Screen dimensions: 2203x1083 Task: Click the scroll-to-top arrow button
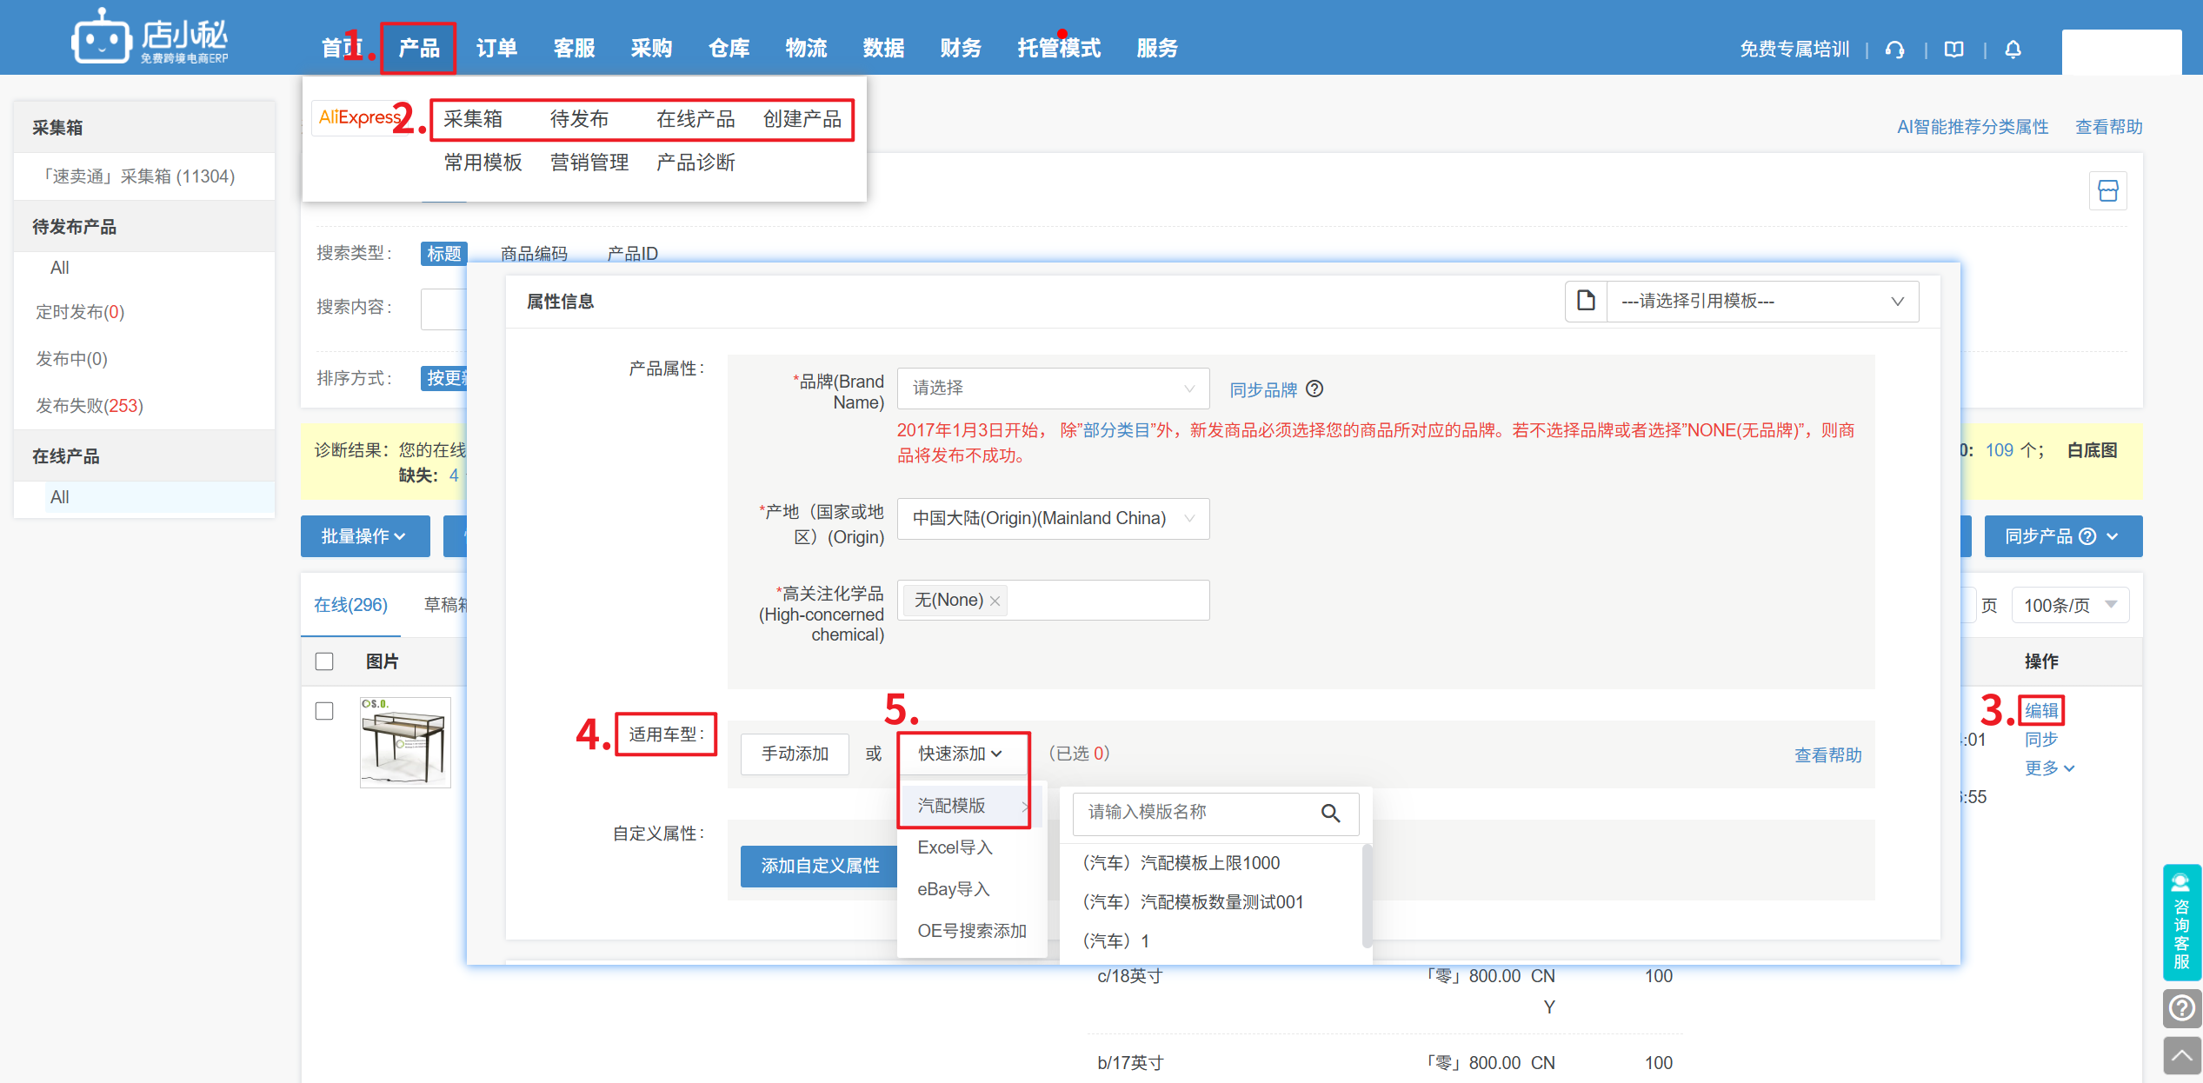coord(2182,1055)
